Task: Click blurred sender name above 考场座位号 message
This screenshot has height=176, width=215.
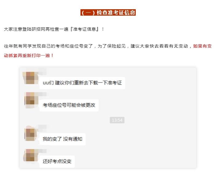Action: [42, 94]
